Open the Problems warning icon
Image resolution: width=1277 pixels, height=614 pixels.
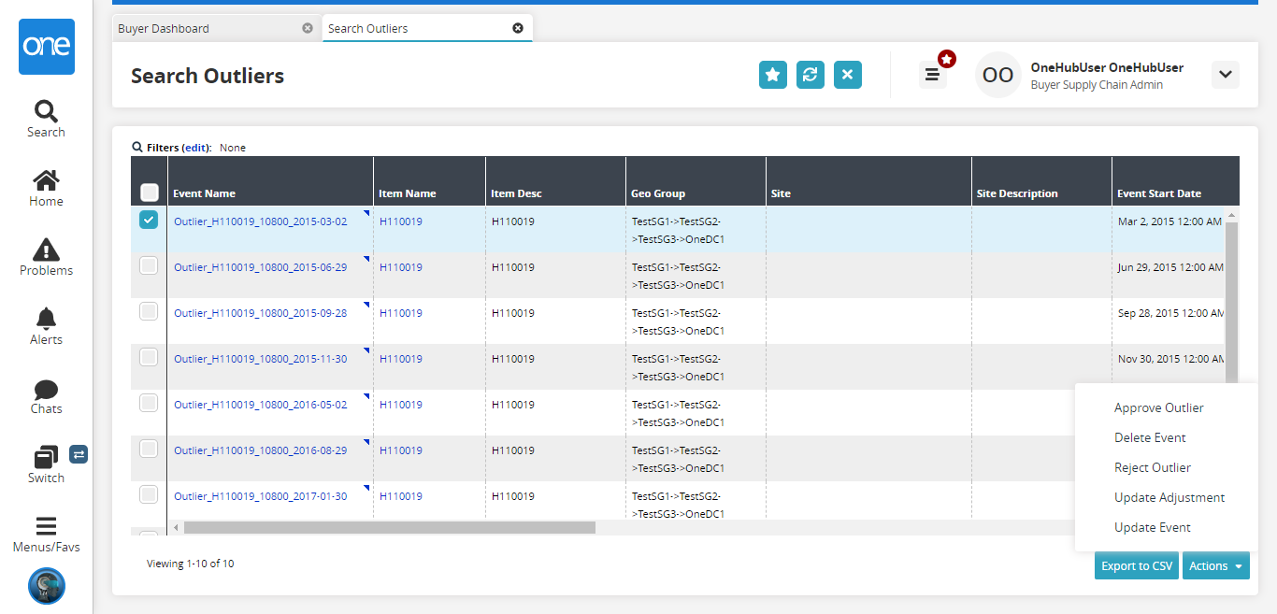46,257
